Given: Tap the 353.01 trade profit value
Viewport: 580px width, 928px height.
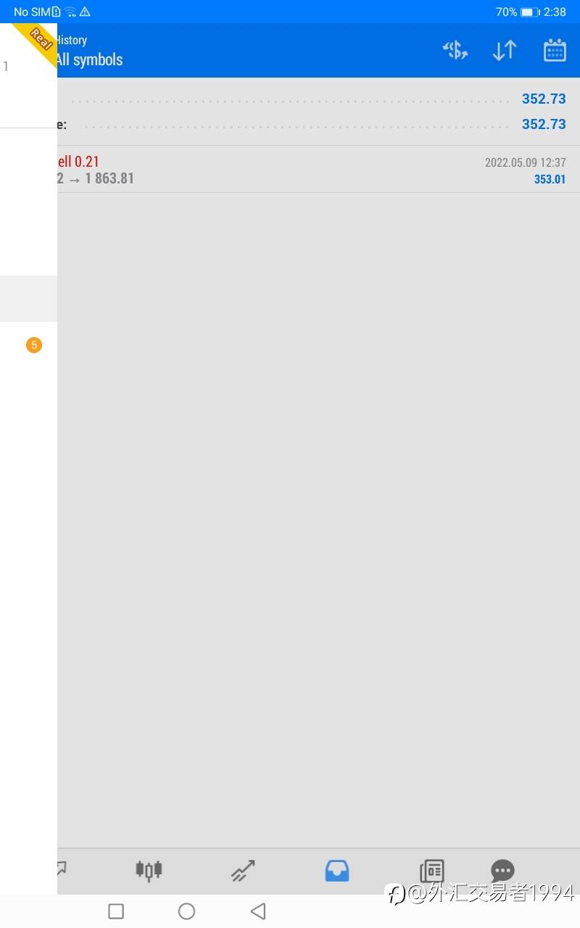Looking at the screenshot, I should tap(550, 179).
